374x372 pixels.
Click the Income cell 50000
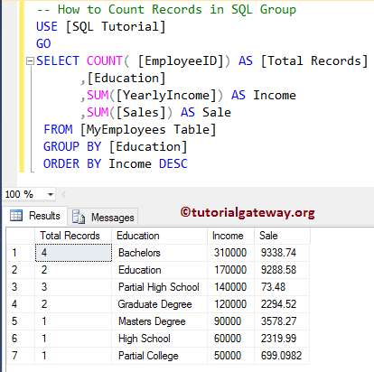(231, 356)
